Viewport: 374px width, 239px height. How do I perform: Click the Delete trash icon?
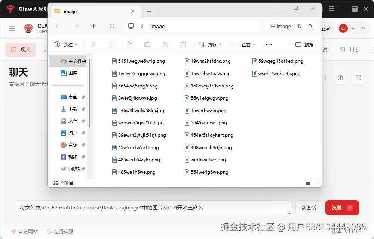click(x=183, y=44)
